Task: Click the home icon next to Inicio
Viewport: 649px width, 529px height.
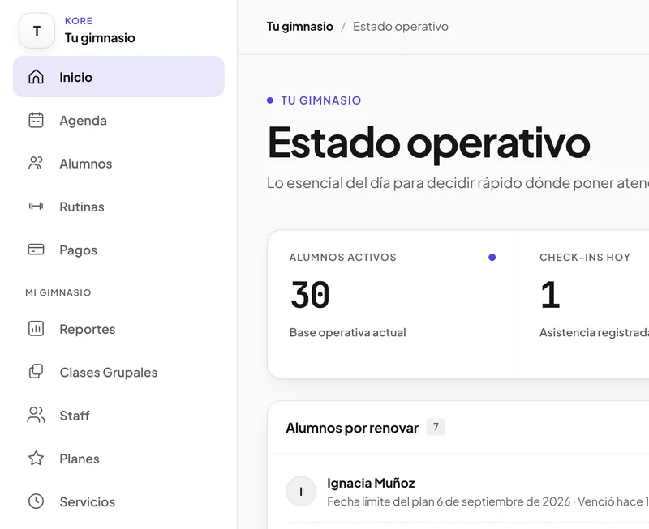Action: (36, 77)
